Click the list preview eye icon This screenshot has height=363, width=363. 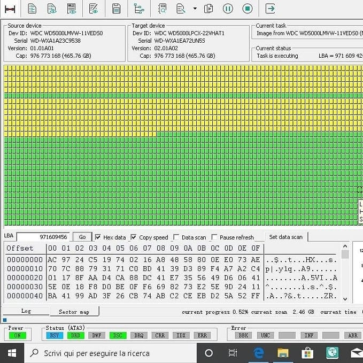point(72,9)
